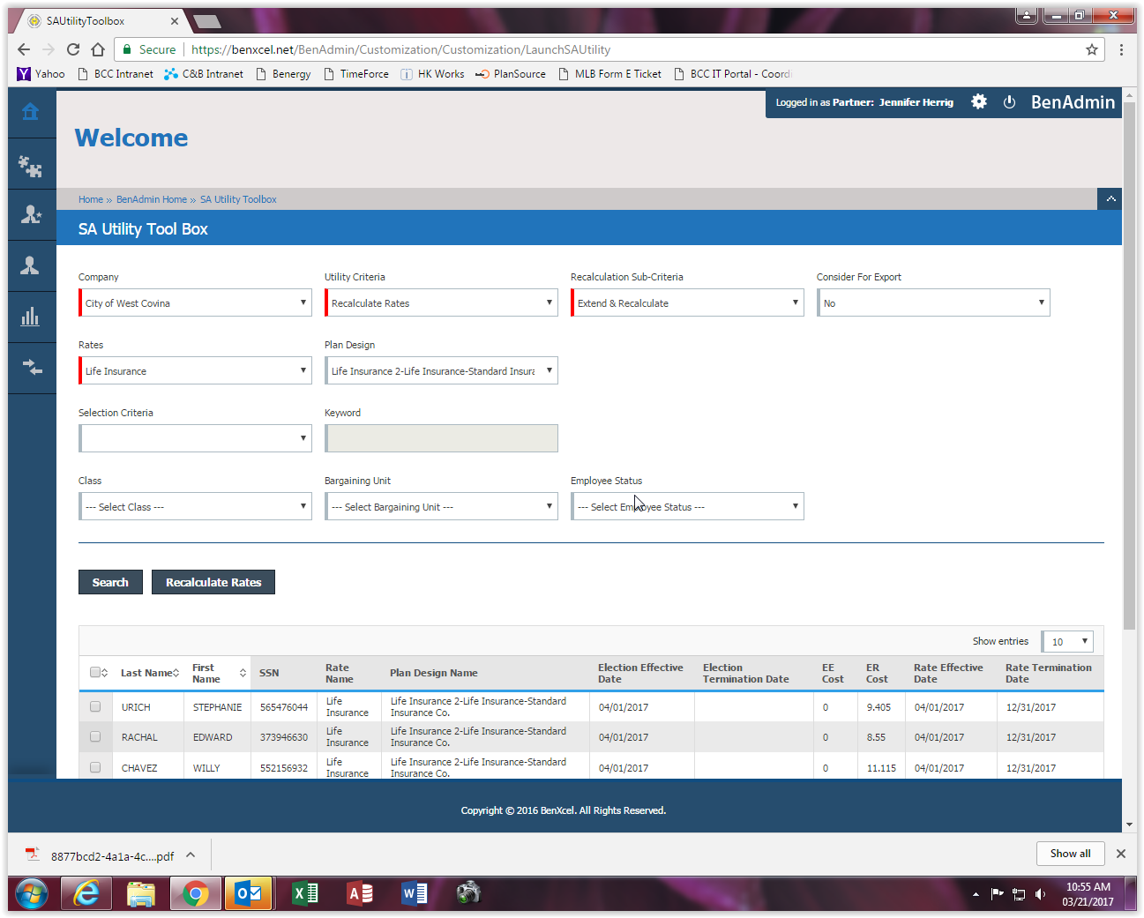Select the RACHAL row checkbox
This screenshot has height=918, width=1144.
[95, 736]
